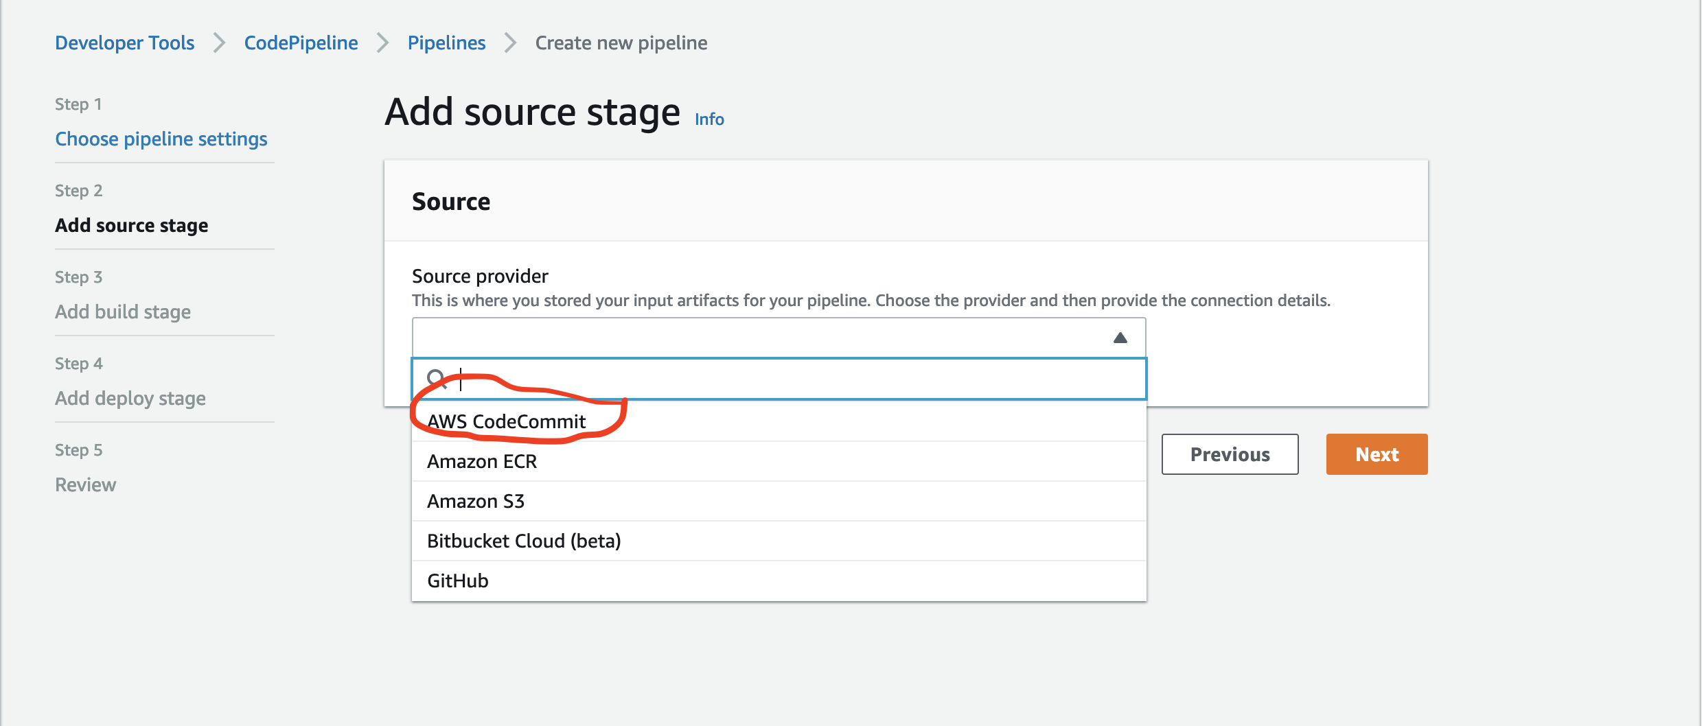Navigate to Developer Tools breadcrumb

tap(125, 43)
